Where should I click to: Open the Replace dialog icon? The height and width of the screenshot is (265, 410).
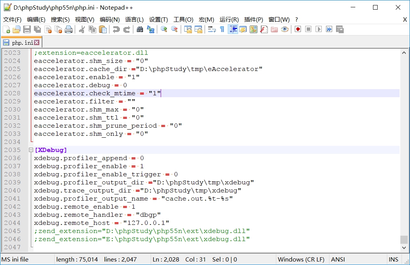(x=150, y=29)
